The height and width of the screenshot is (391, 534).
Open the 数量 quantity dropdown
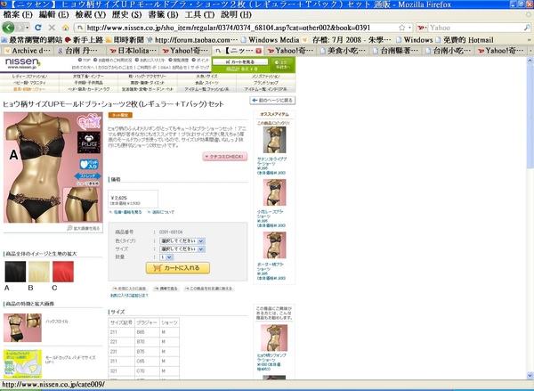tap(166, 257)
